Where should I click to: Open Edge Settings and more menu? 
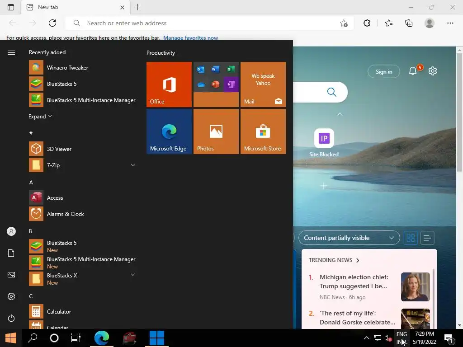click(x=450, y=23)
